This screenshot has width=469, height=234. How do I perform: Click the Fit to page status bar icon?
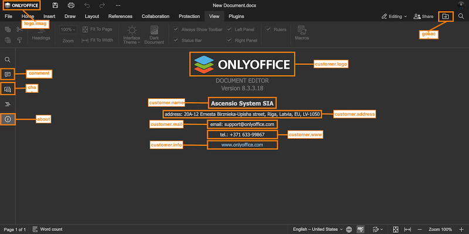(396, 229)
